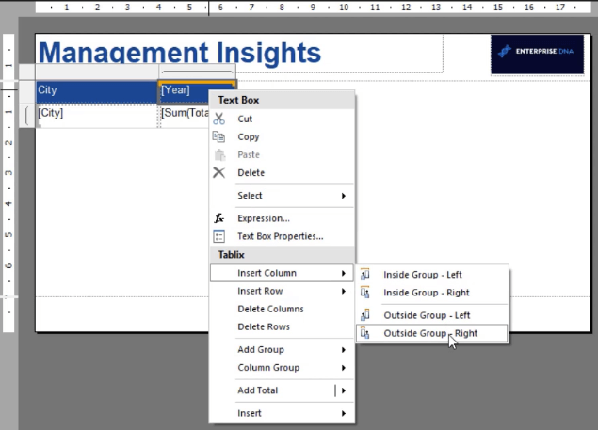Click the tablix corner handle
Viewport: 598px width, 430px height.
pyautogui.click(x=26, y=72)
